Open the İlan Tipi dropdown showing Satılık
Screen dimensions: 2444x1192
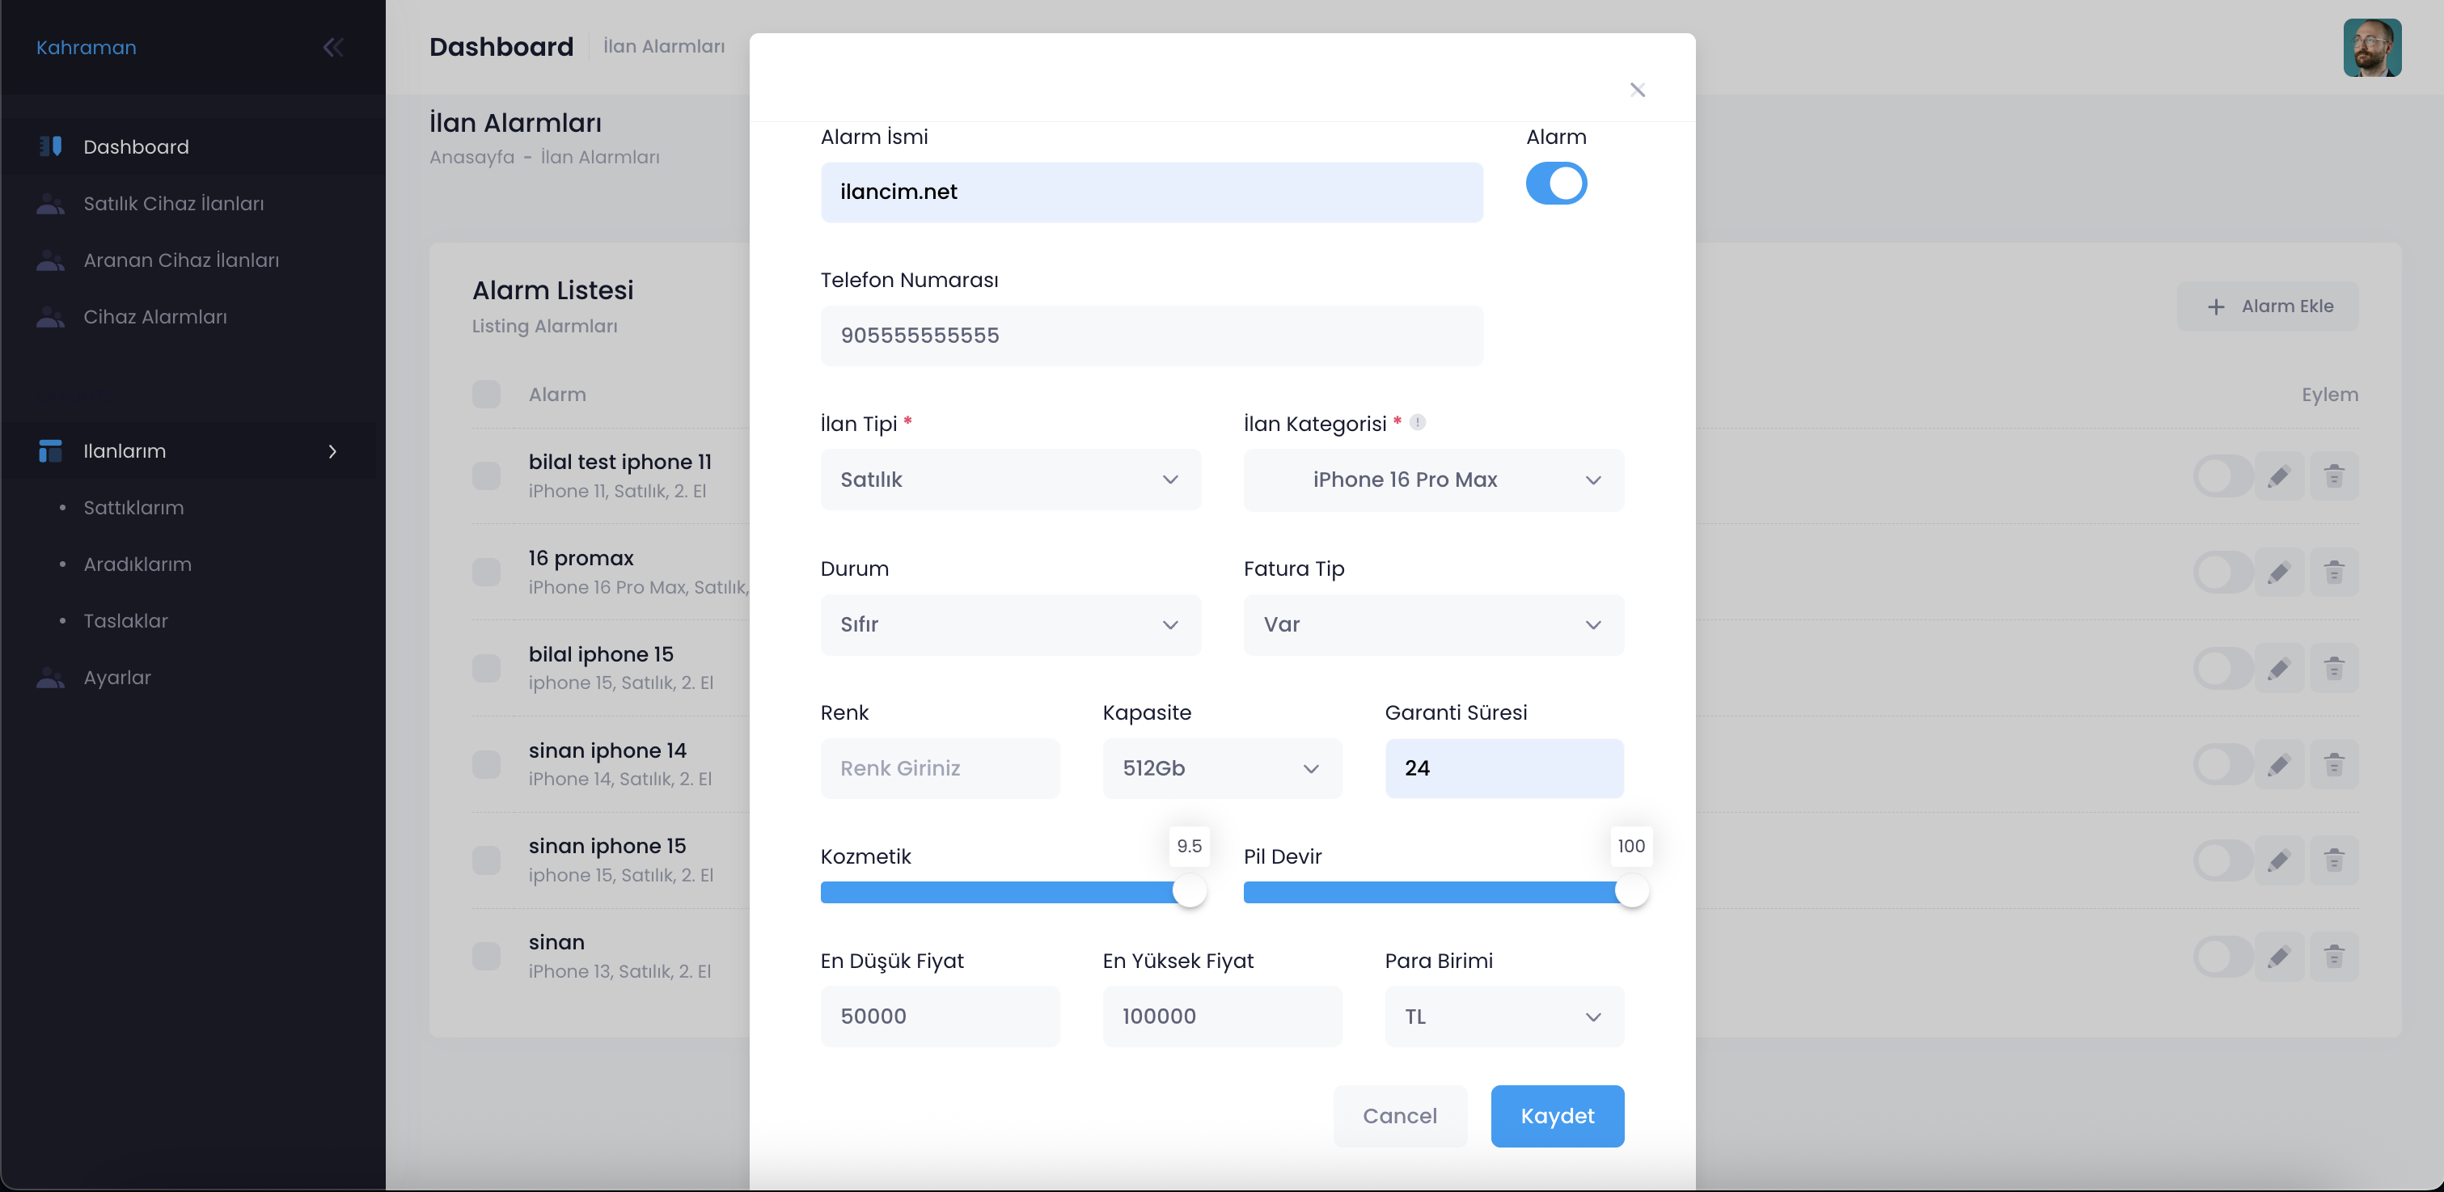click(1010, 480)
